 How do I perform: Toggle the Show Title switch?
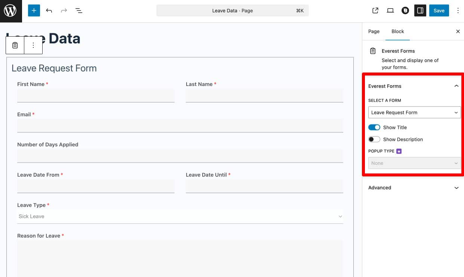coord(374,127)
